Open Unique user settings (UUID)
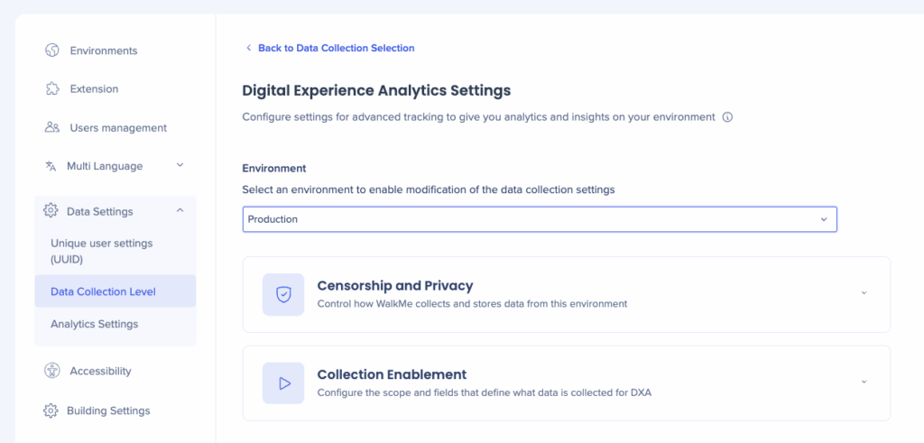Viewport: 924px width, 443px height. click(102, 252)
